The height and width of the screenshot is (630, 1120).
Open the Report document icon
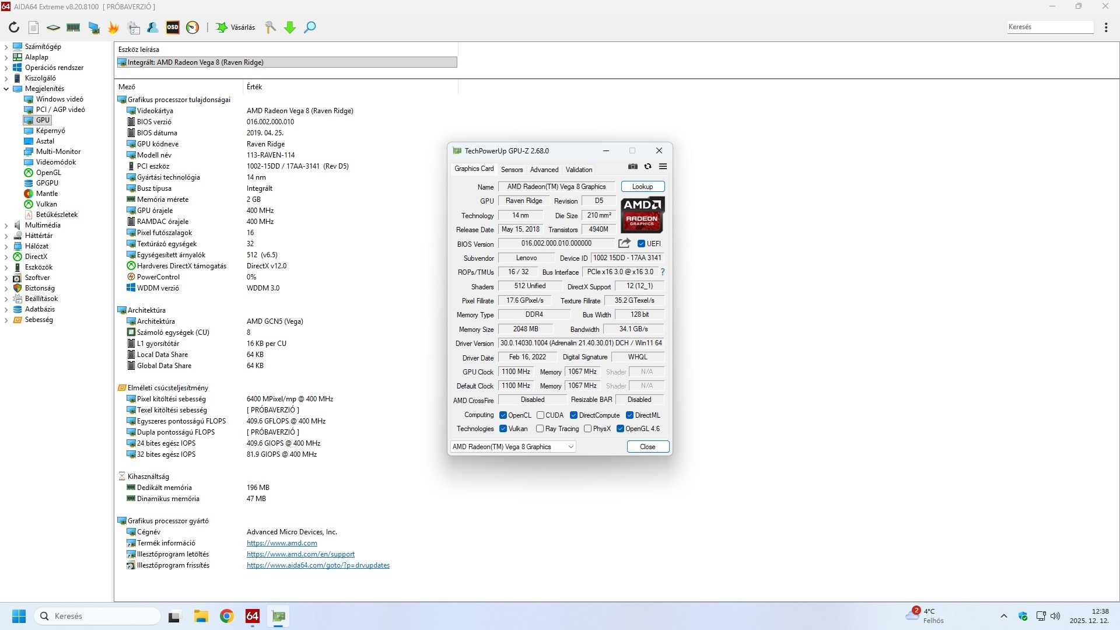point(33,27)
